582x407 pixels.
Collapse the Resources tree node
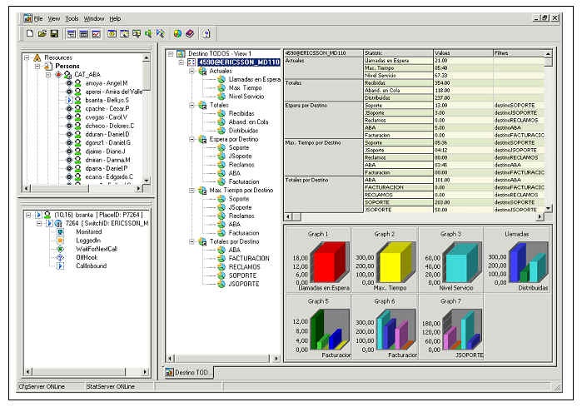[27, 58]
